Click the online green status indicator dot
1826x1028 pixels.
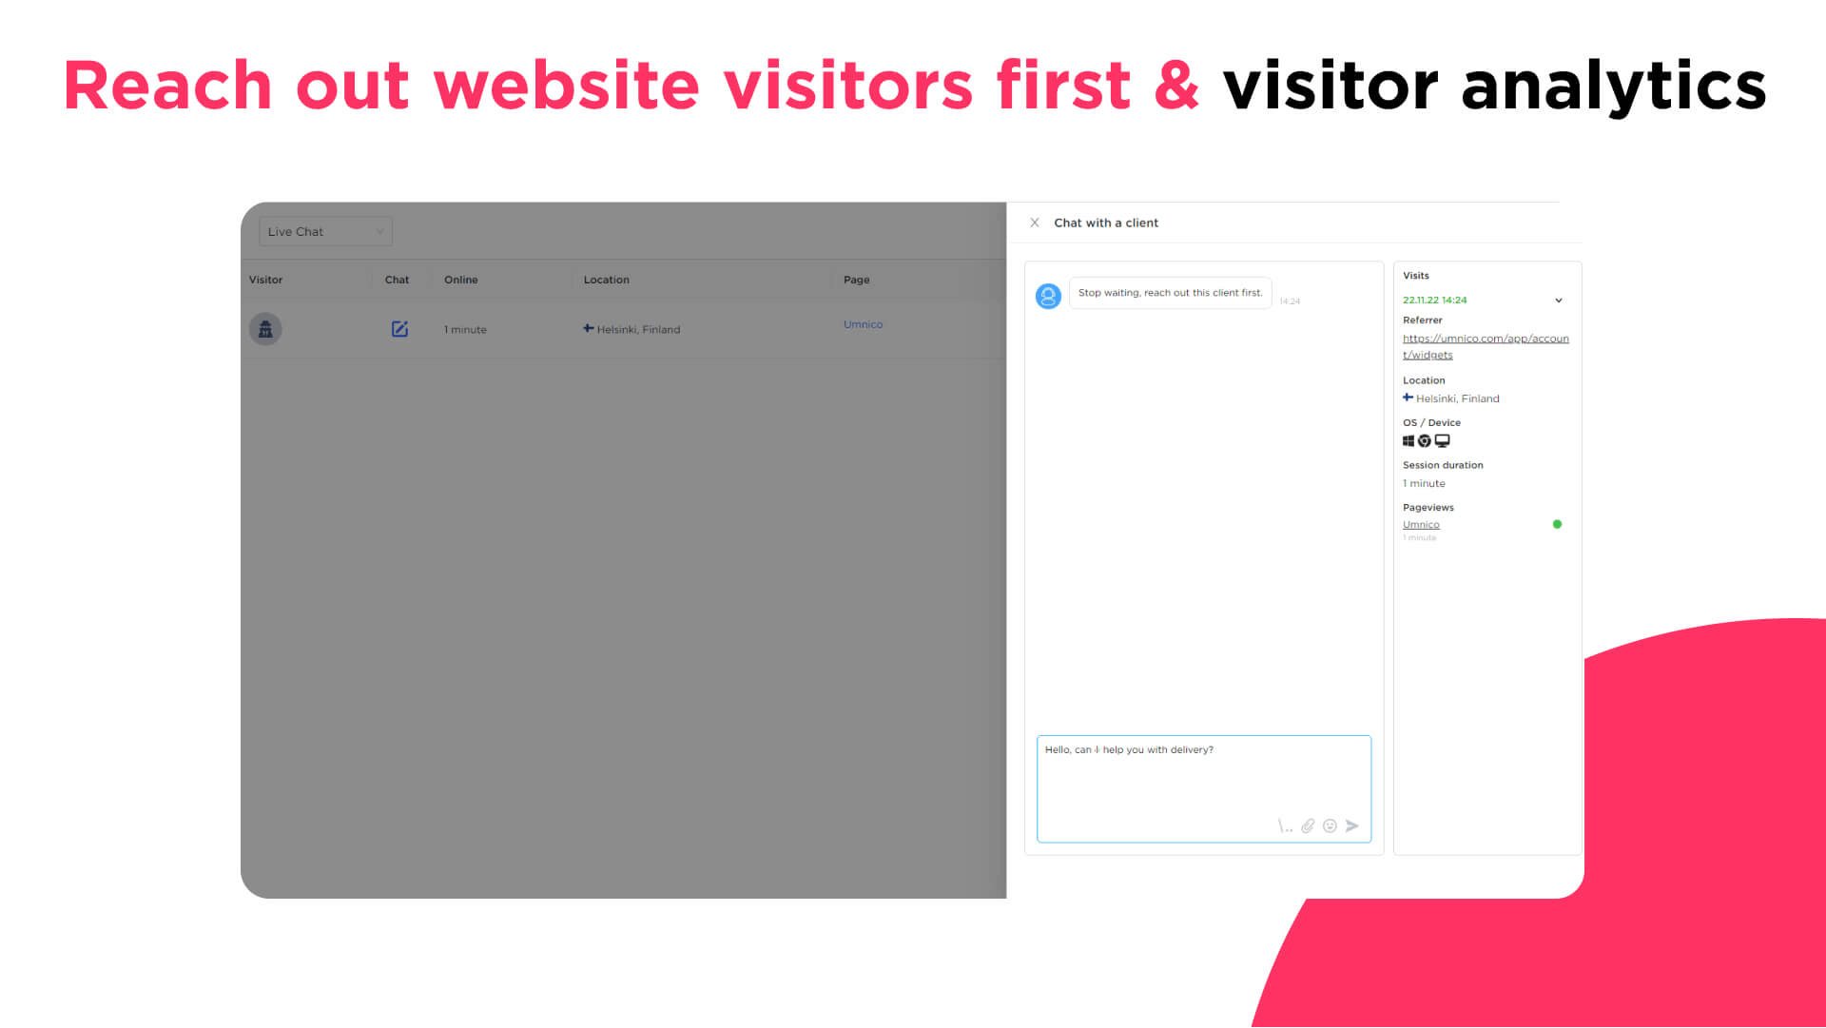pos(1558,524)
